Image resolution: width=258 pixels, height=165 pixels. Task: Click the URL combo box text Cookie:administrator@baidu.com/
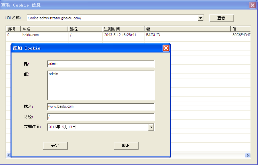(x=54, y=18)
